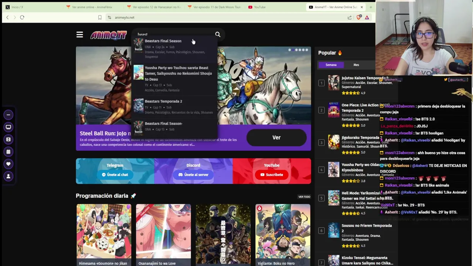This screenshot has height=266, width=473.
Task: Click YouTube Suscríbete button
Action: click(272, 175)
